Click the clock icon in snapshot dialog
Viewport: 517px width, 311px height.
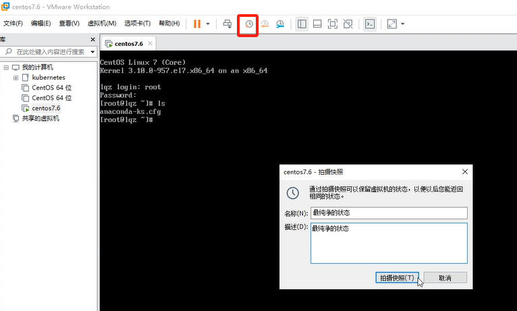pos(292,193)
